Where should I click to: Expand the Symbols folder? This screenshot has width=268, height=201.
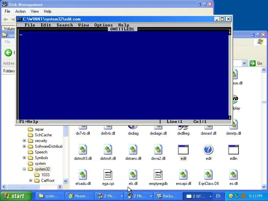[x=24, y=157]
